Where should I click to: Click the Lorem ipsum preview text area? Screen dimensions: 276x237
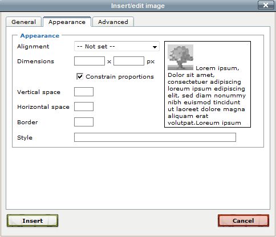coord(208,84)
